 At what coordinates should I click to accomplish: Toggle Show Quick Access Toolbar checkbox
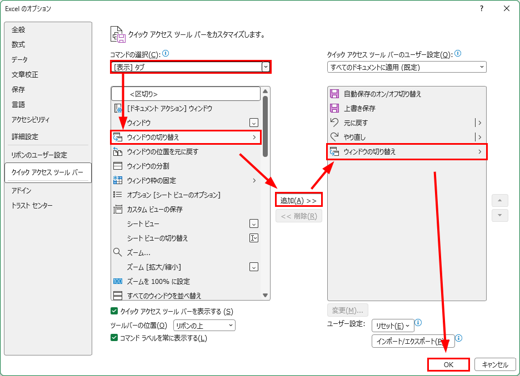click(x=114, y=311)
